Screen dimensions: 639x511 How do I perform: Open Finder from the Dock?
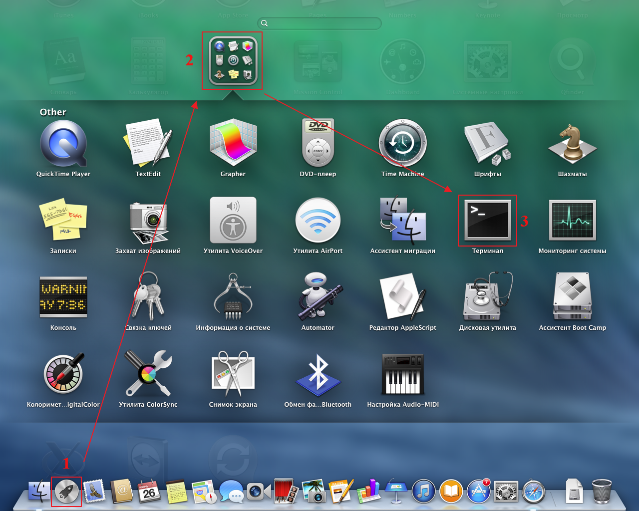[39, 492]
